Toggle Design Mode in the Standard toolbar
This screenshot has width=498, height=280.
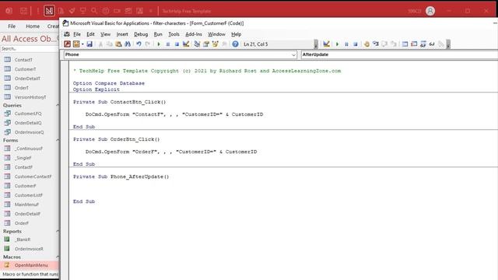pyautogui.click(x=186, y=44)
